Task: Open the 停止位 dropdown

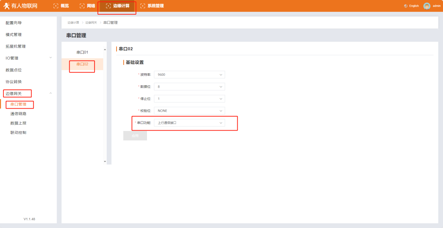Action: tap(189, 99)
